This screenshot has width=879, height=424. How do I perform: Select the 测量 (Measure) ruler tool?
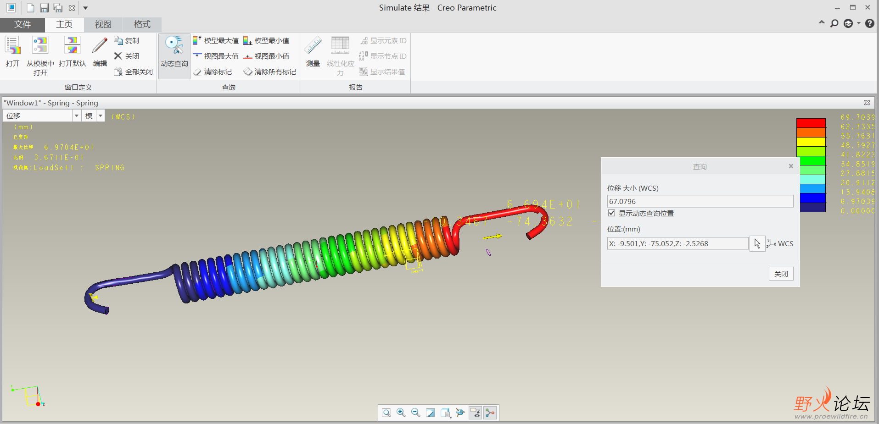click(313, 51)
